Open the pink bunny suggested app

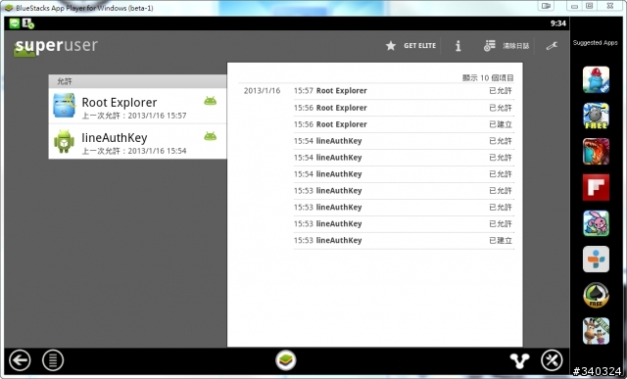coord(596,223)
